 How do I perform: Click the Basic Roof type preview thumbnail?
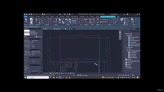pos(27,32)
